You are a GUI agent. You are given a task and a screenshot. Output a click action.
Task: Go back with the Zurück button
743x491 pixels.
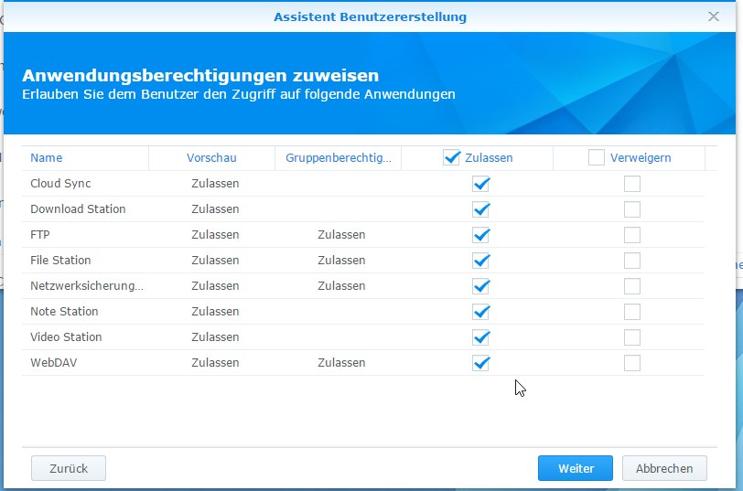point(69,468)
